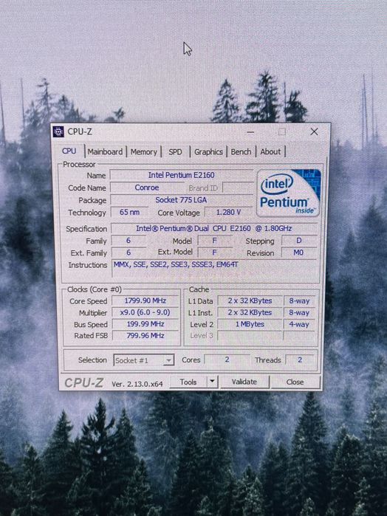Click the Revision value M0

[298, 252]
